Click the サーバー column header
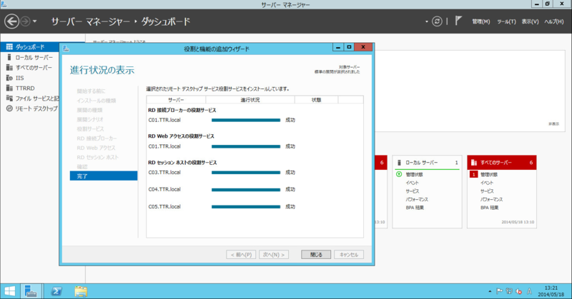Screen dimensions: 572x299 pos(176,100)
